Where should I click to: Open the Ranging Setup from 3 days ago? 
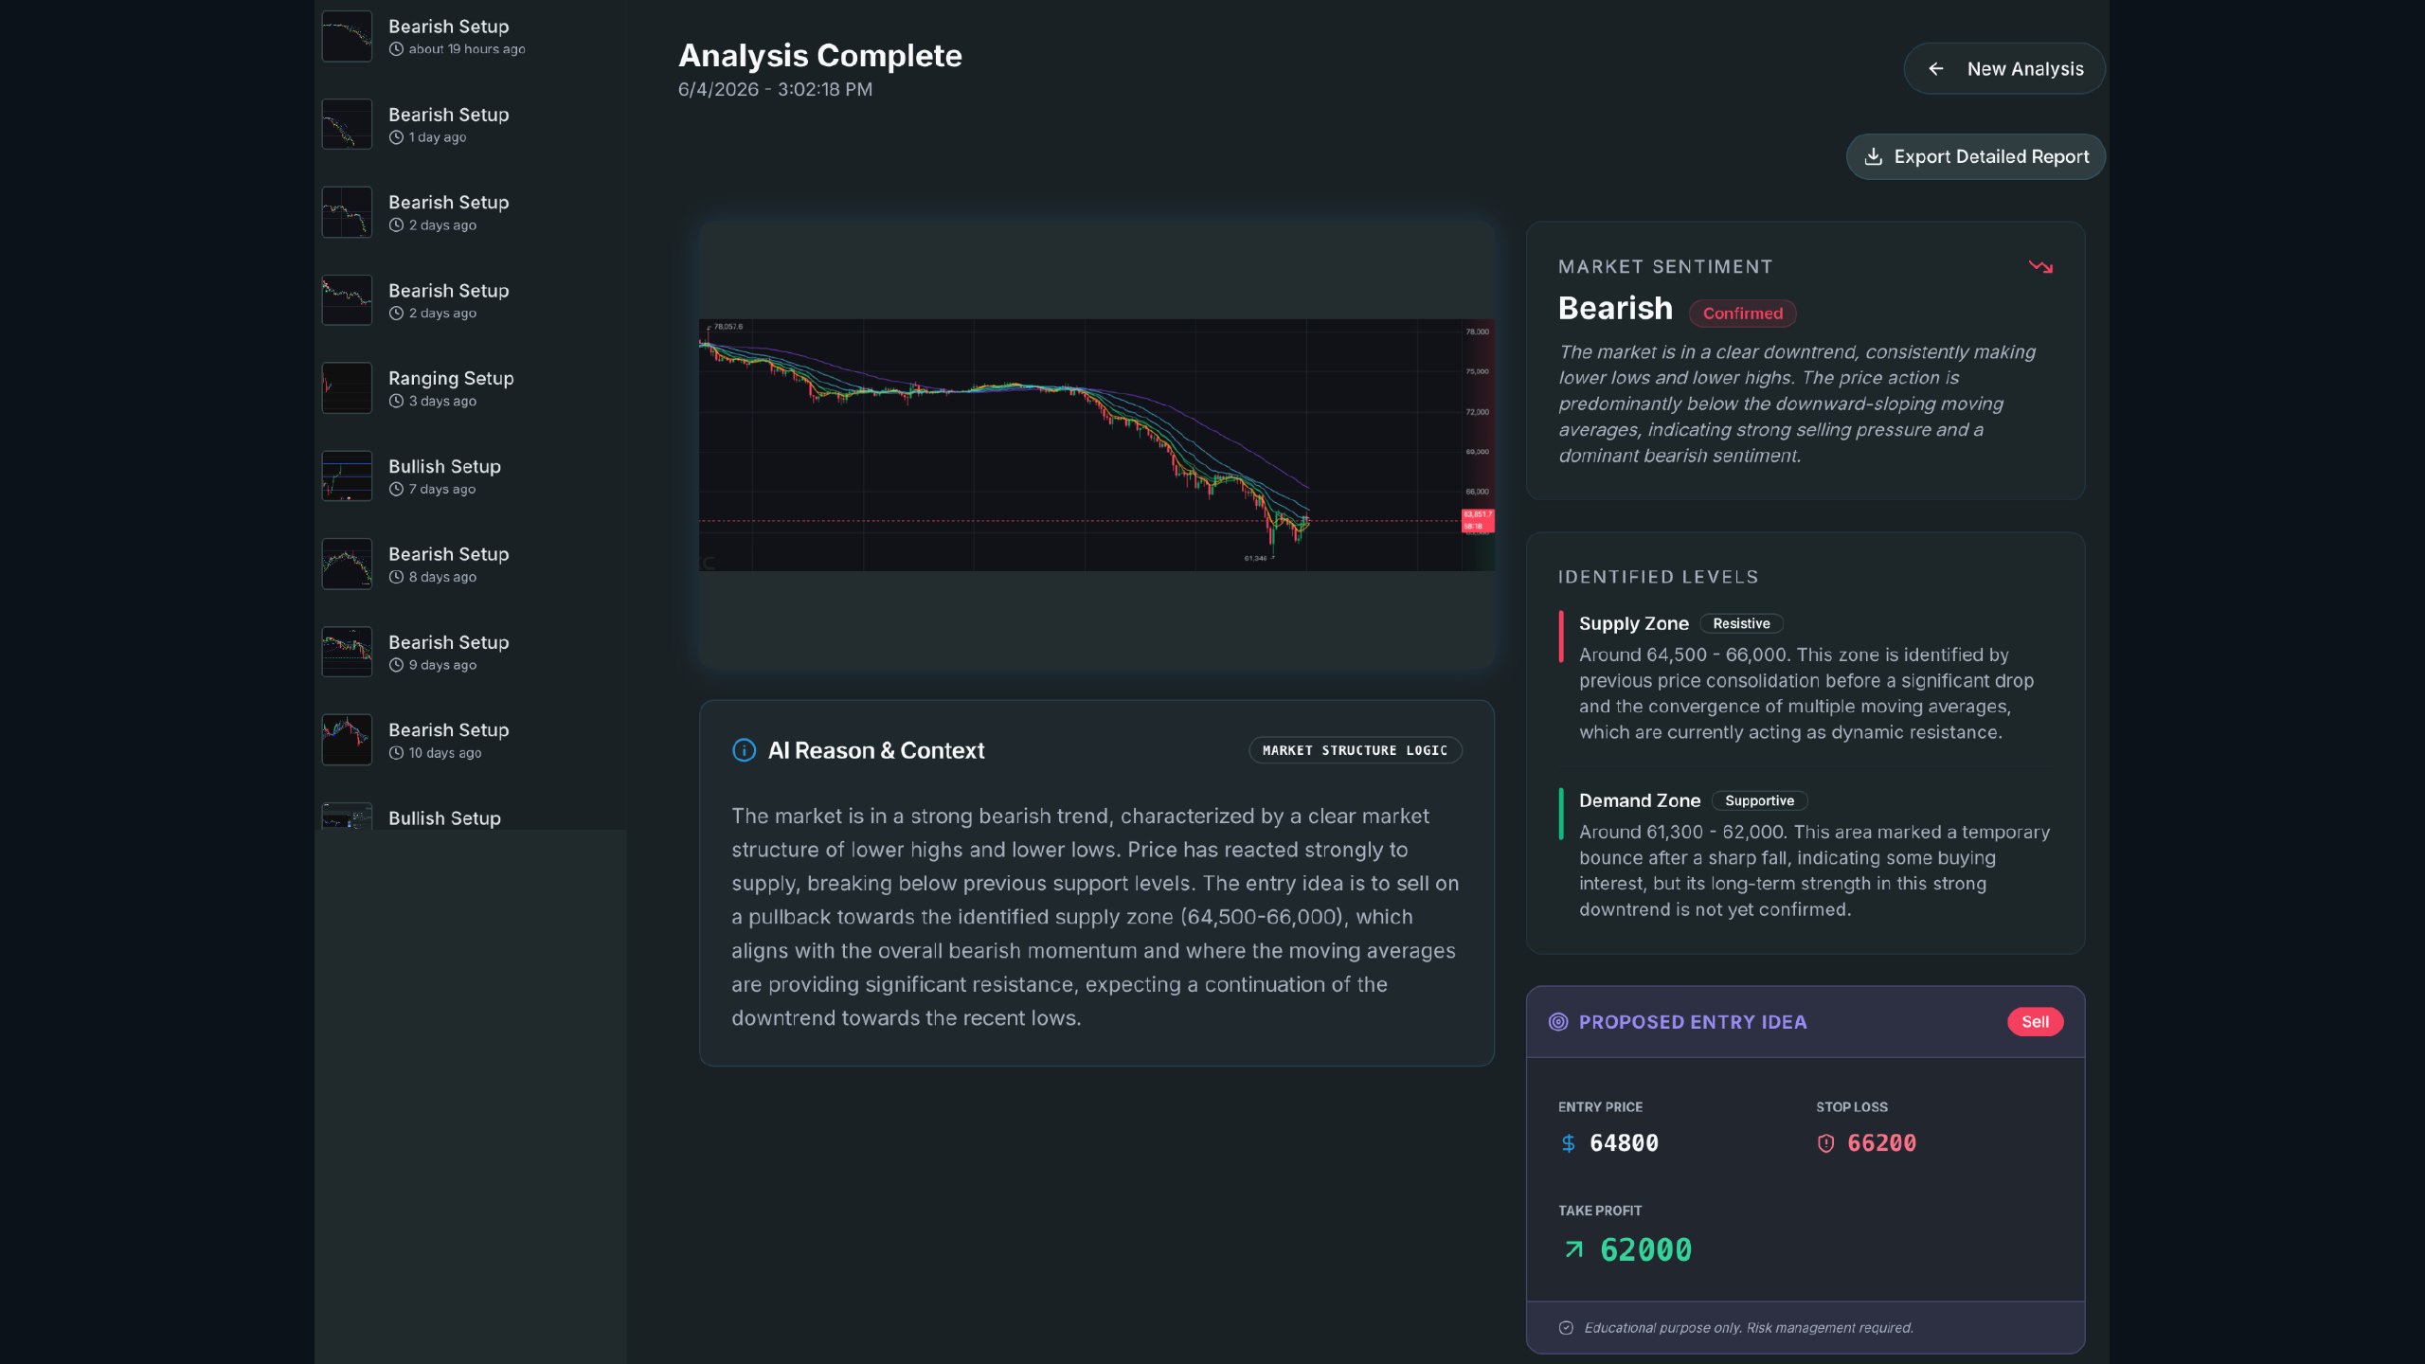click(x=470, y=388)
